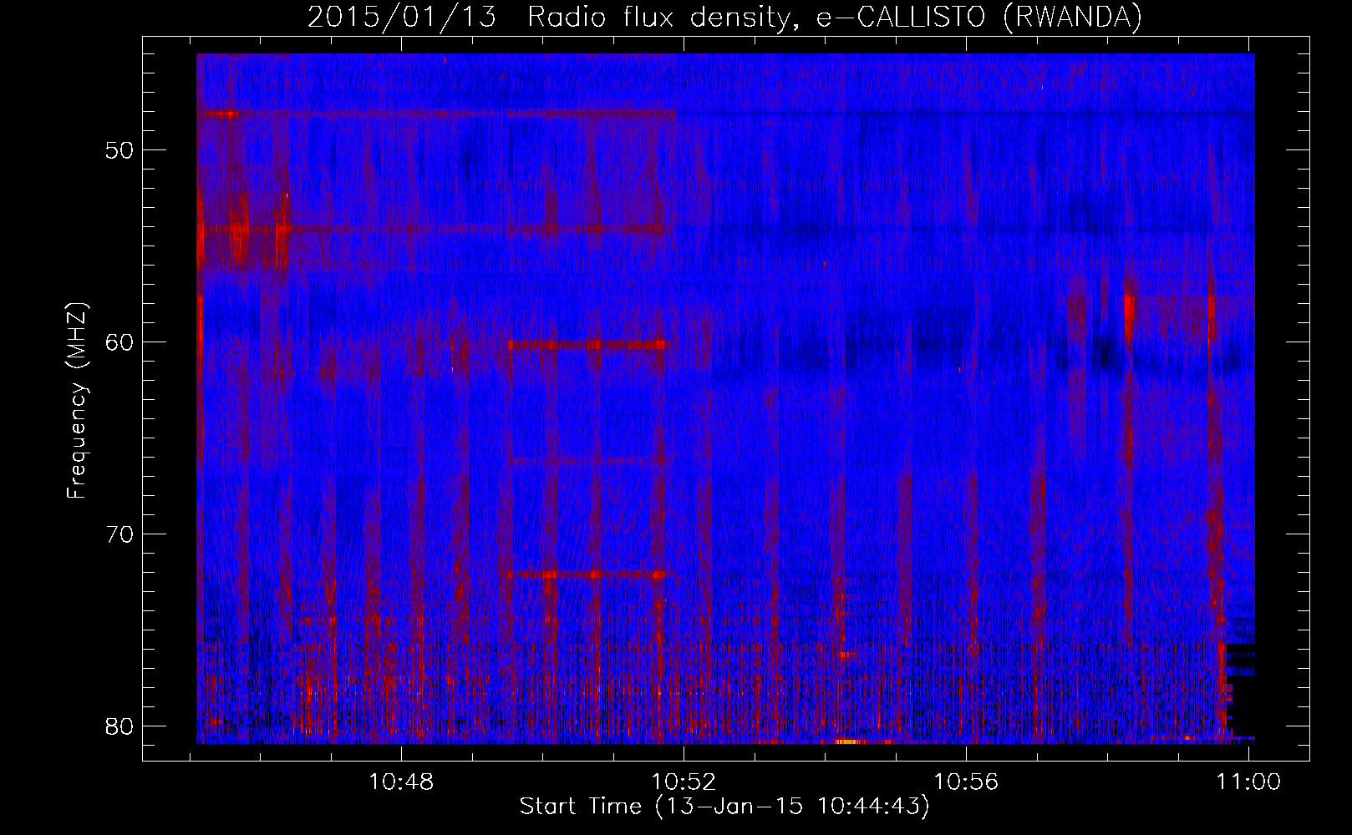Select the "Frequency (MHZ)" y-axis label

click(x=77, y=400)
